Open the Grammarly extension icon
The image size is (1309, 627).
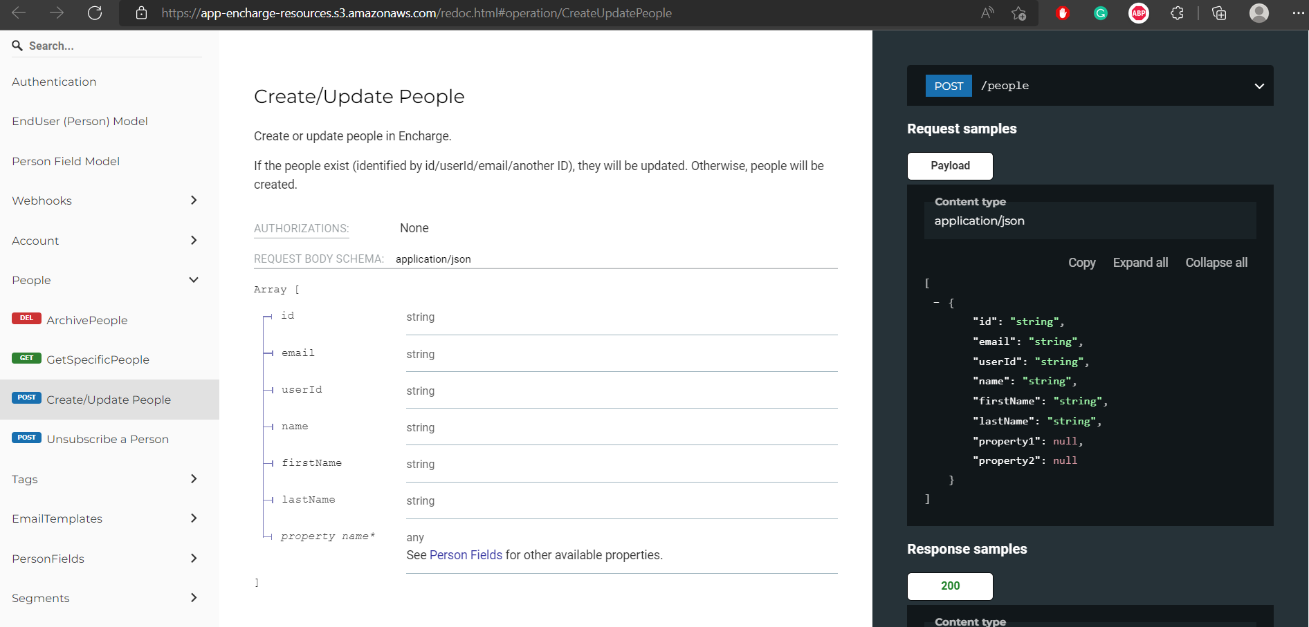click(1100, 13)
